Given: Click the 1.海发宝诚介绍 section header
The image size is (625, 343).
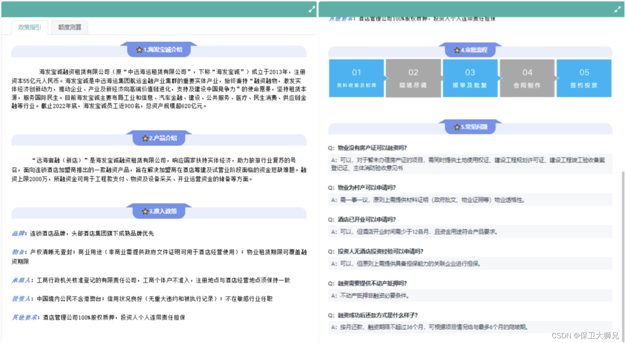Looking at the screenshot, I should [x=159, y=50].
